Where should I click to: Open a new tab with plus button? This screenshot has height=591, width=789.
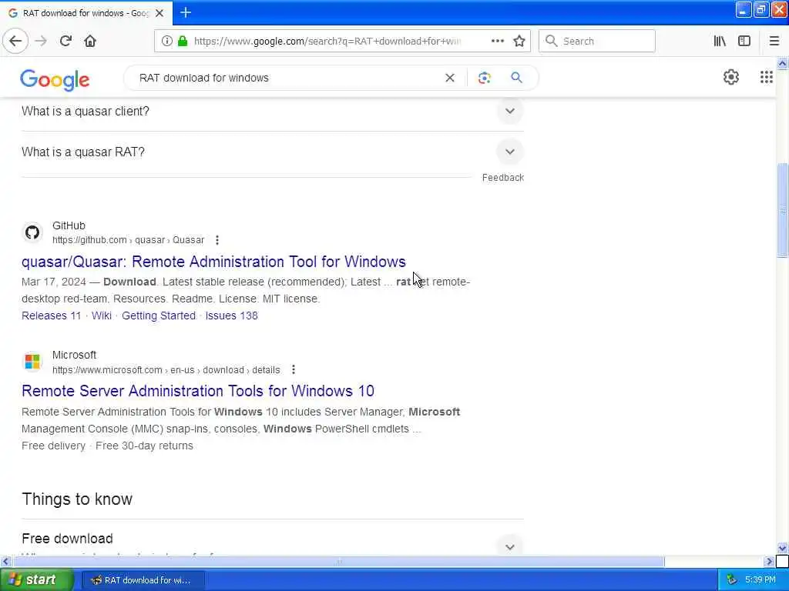tap(186, 12)
